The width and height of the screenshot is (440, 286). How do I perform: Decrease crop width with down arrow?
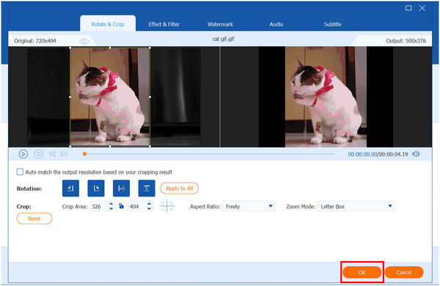point(111,209)
